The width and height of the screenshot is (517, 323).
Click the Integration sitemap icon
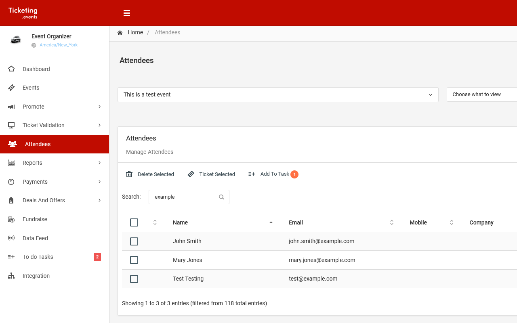[11, 276]
